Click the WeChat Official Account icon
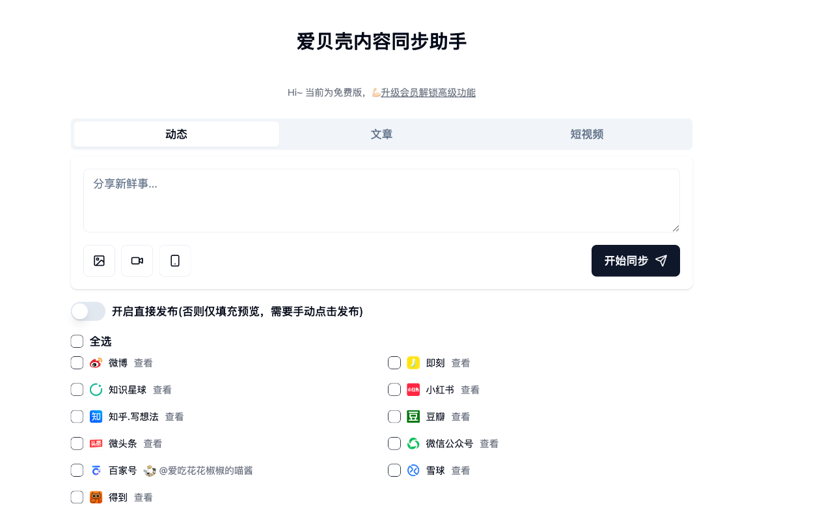Image resolution: width=833 pixels, height=521 pixels. click(413, 444)
